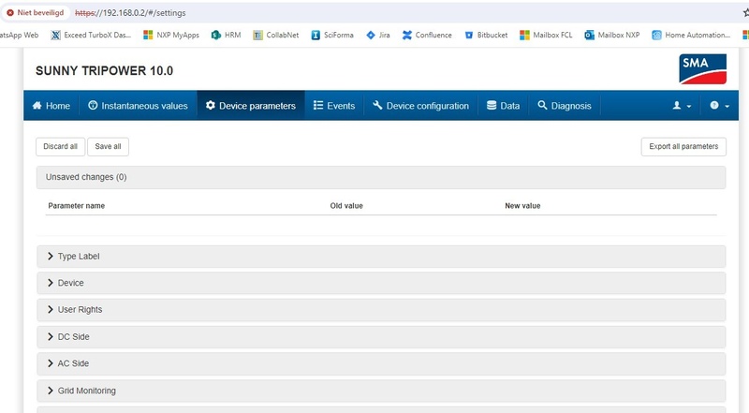Click the Device parameters gear icon

click(x=210, y=105)
